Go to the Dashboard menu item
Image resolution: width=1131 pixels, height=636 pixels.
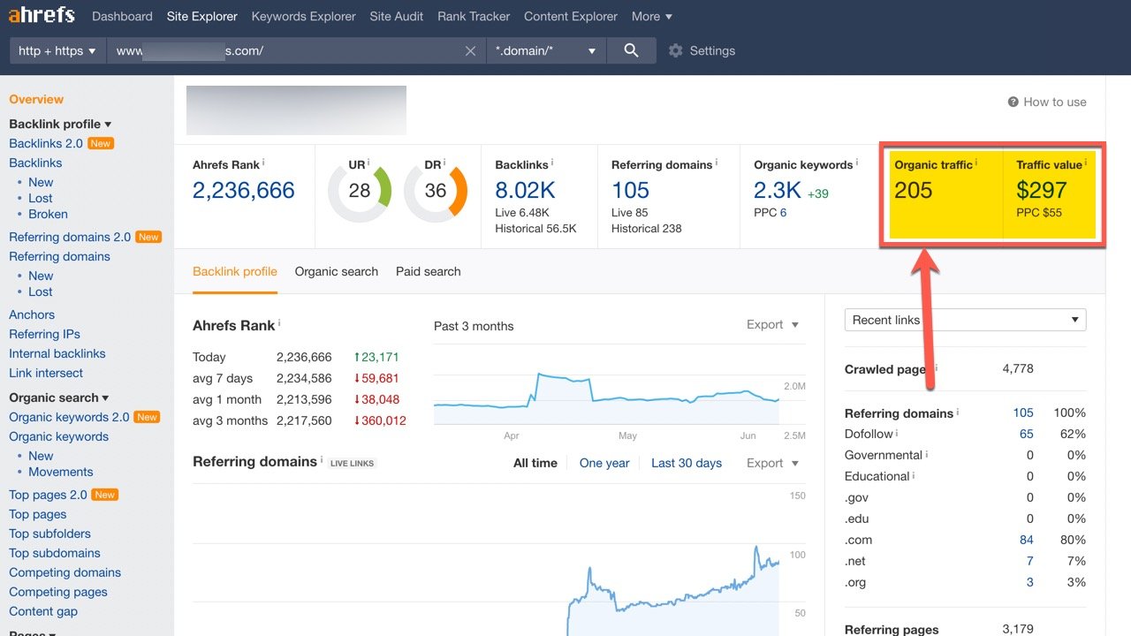[x=122, y=16]
